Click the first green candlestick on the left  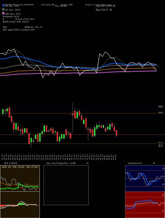pyautogui.click(x=3, y=111)
